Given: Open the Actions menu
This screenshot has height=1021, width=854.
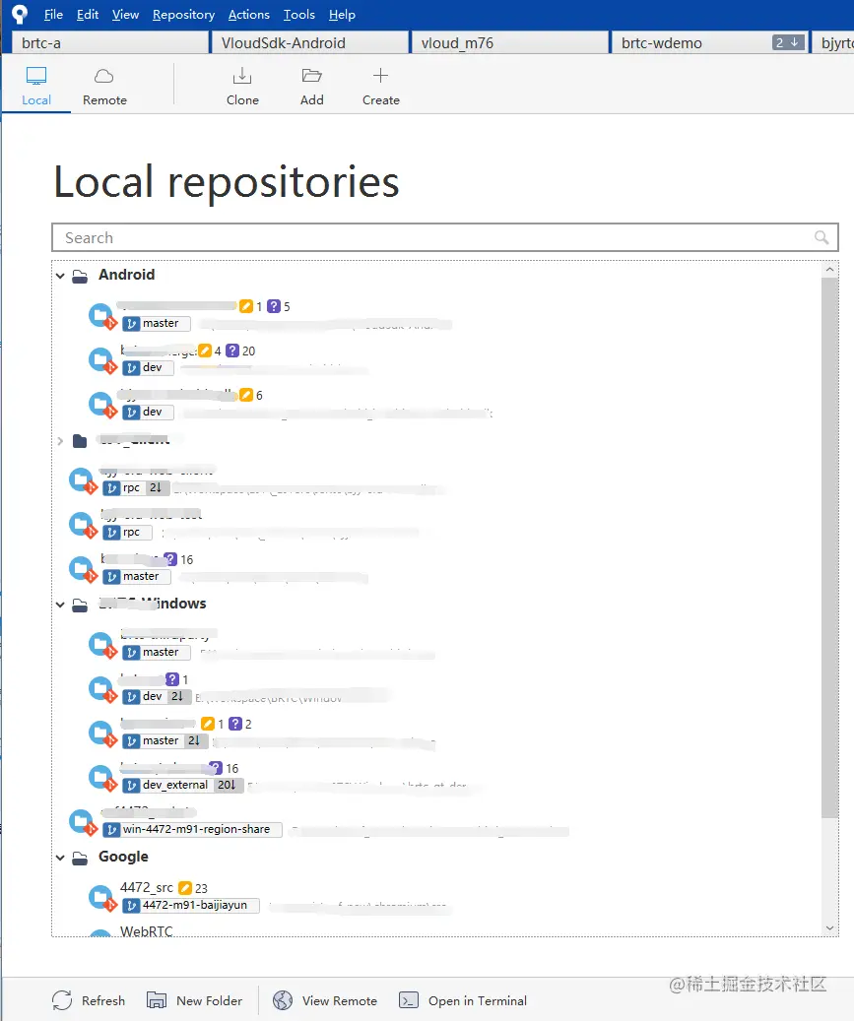Looking at the screenshot, I should click(x=248, y=15).
